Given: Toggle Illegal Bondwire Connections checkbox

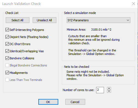Looking at the screenshot, I should 7,65.
